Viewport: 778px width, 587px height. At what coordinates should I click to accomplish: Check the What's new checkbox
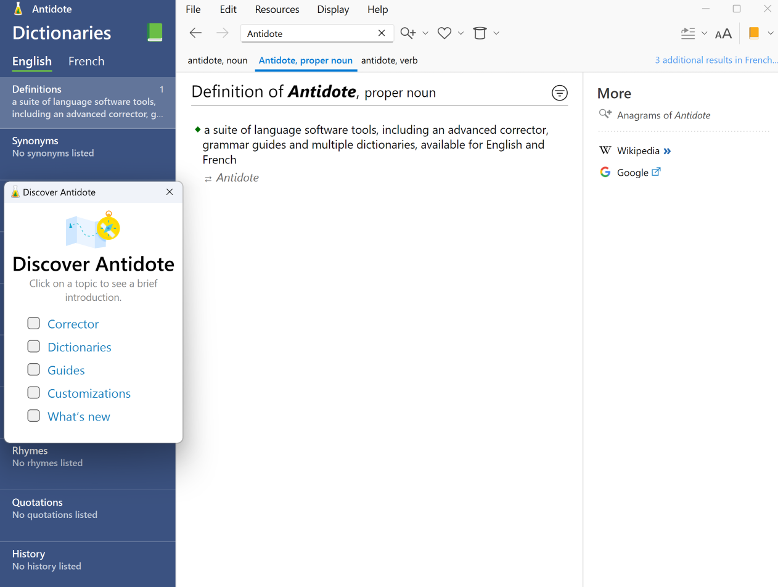click(34, 416)
